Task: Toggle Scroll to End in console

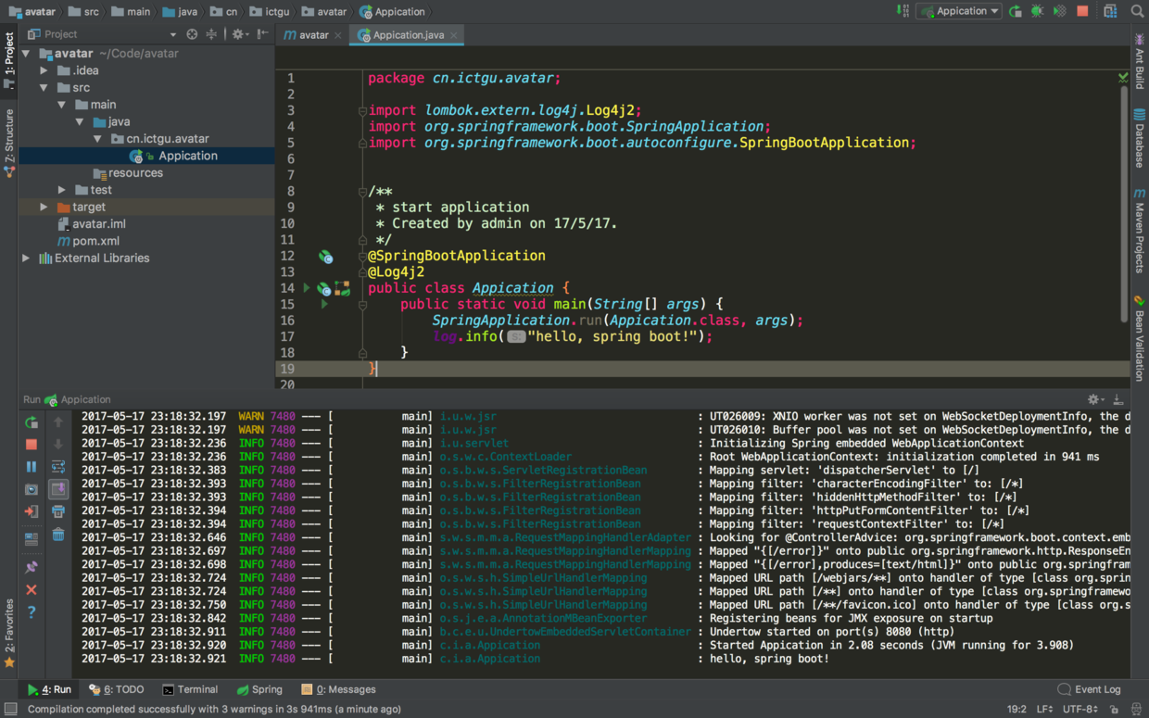Action: coord(57,489)
